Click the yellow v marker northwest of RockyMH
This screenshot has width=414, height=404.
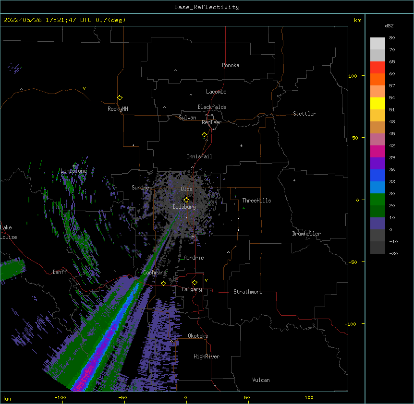84,88
